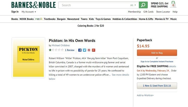This screenshot has height=107, width=188.
Task: Share the book on Twitter
Action: point(84,50)
